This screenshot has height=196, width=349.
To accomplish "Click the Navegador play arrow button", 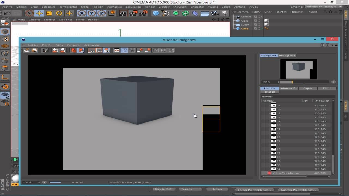I will tap(333, 82).
